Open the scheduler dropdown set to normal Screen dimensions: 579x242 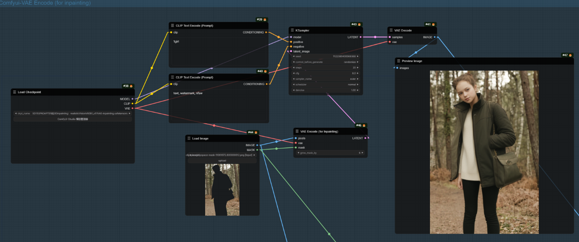pos(326,84)
